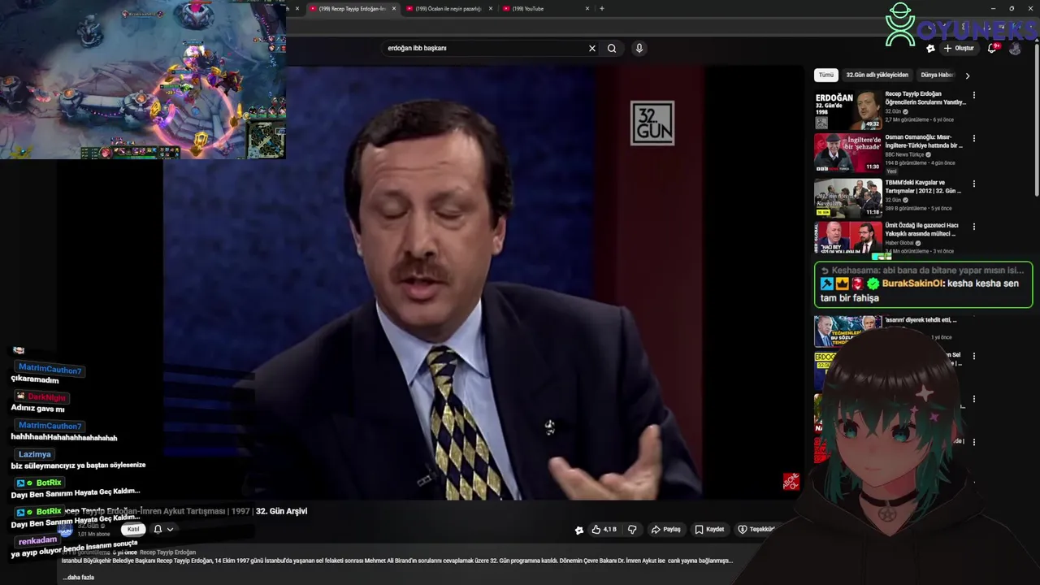Show more filter chips with right arrow
The height and width of the screenshot is (585, 1040).
coord(967,76)
